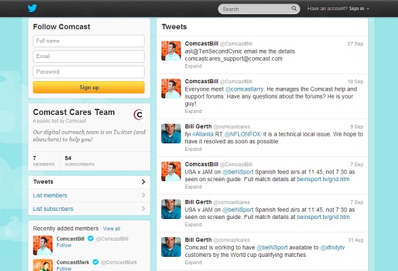Click ComcastMark's verified badge icon
This screenshot has height=271, width=398.
(x=96, y=262)
